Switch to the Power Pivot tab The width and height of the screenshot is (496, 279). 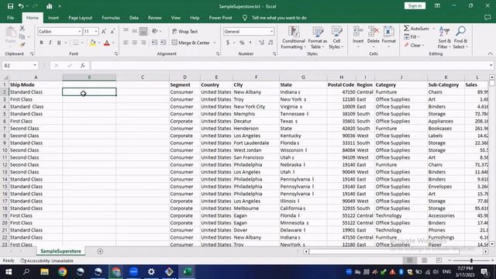(x=220, y=18)
